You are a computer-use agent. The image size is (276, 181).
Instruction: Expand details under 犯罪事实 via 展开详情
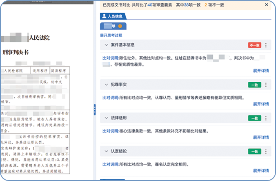[x=261, y=104]
